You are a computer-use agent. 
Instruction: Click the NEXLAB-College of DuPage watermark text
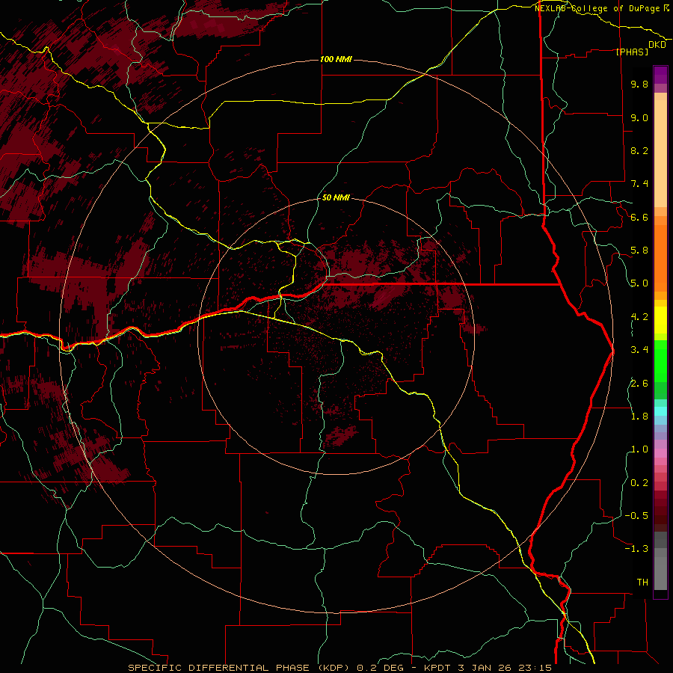point(597,8)
